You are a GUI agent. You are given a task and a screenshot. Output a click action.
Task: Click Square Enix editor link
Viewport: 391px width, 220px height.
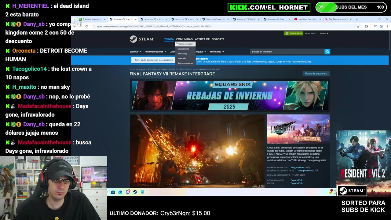297,183
